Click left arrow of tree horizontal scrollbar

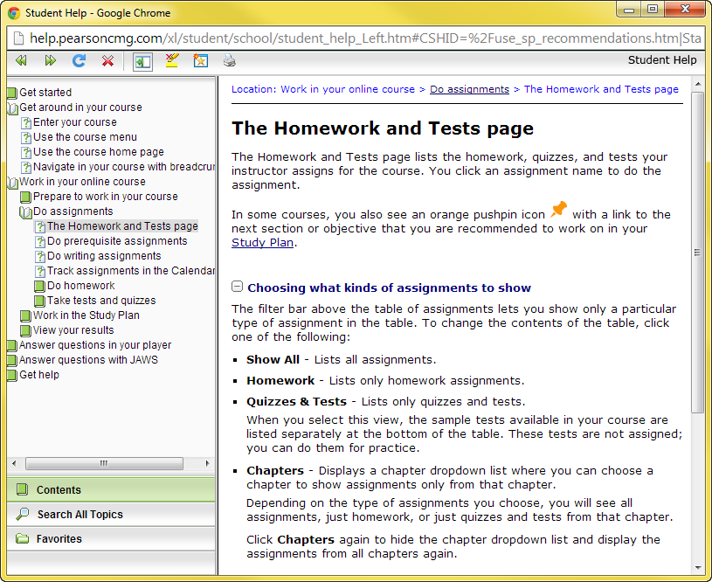(14, 463)
